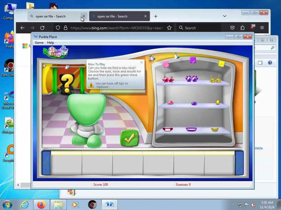The width and height of the screenshot is (281, 210).
Task: Click the Firefox Search box
Action: tap(199, 28)
